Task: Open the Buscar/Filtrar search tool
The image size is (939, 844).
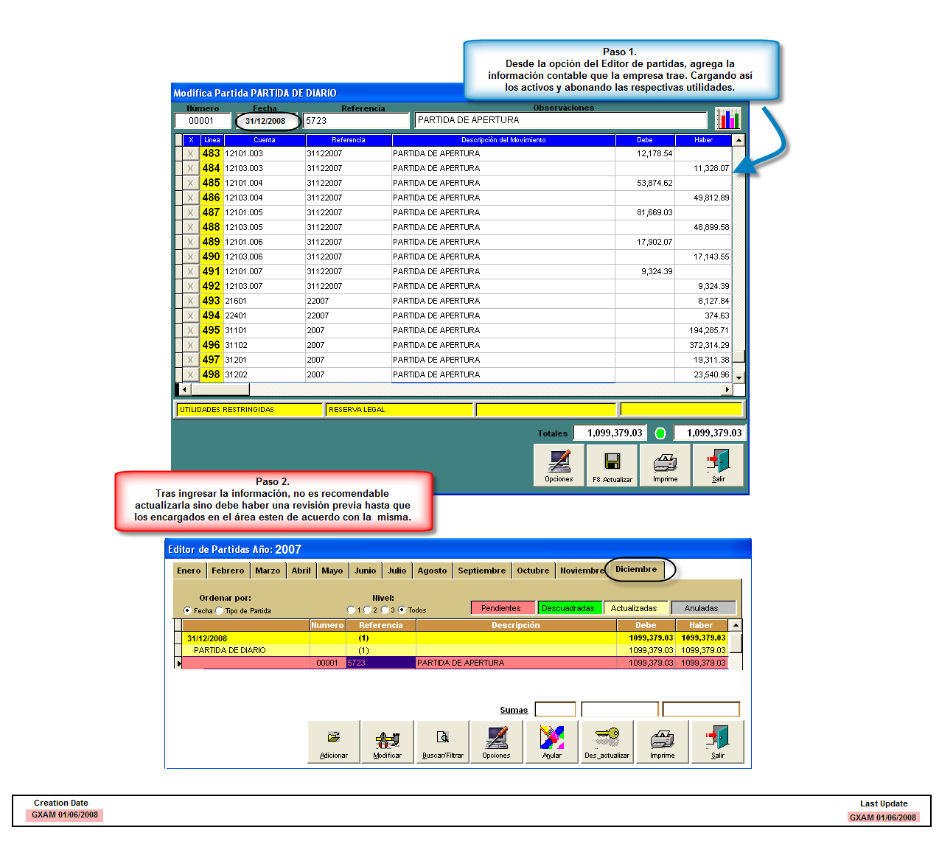Action: click(x=442, y=742)
